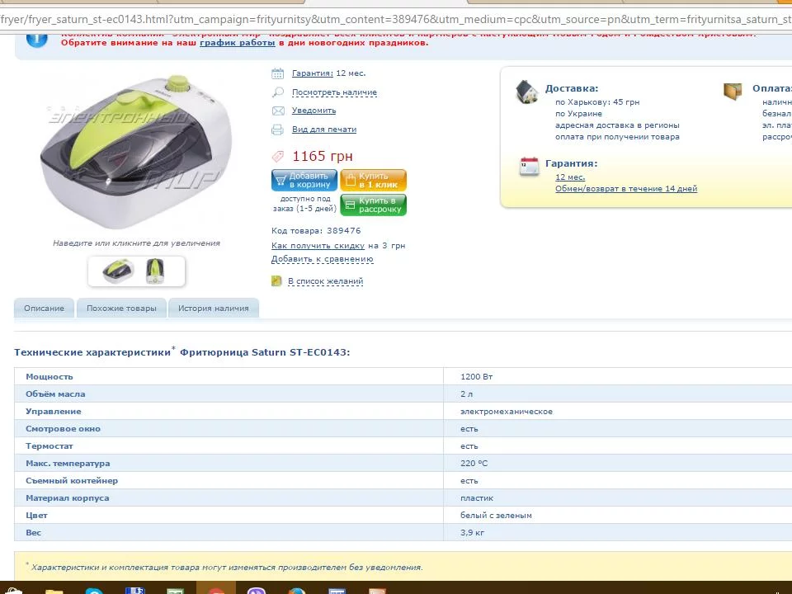Click the Уведомить link
Image resolution: width=792 pixels, height=594 pixels.
313,111
